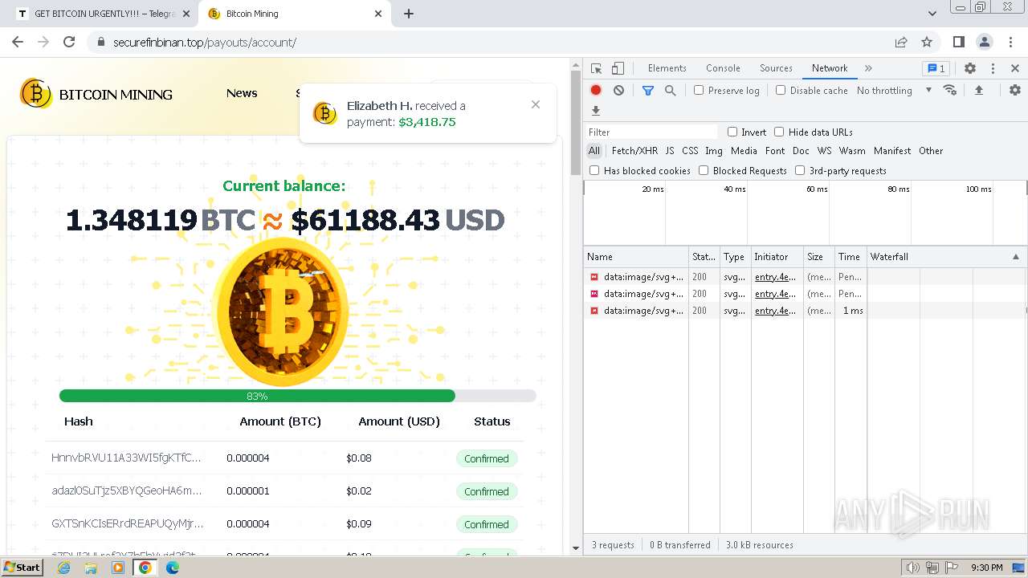Switch to the Sources tab
The width and height of the screenshot is (1028, 578).
pyautogui.click(x=776, y=68)
